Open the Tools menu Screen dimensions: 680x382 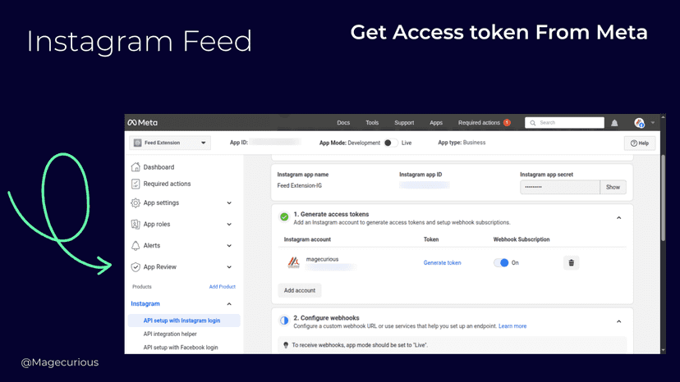click(x=372, y=123)
